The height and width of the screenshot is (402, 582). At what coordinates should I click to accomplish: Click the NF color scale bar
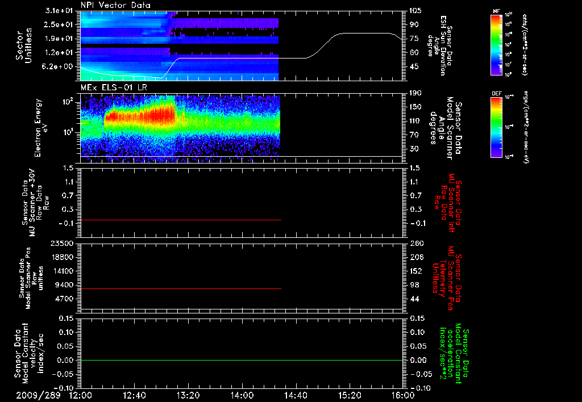496,45
